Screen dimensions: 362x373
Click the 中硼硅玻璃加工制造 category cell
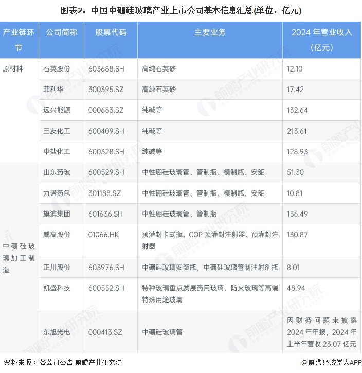19,258
